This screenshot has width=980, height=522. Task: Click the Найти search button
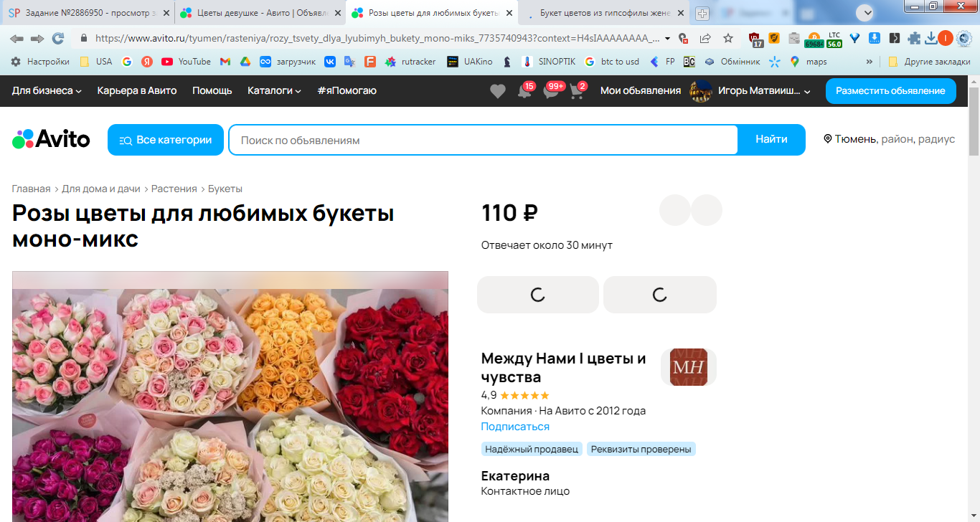pos(771,140)
